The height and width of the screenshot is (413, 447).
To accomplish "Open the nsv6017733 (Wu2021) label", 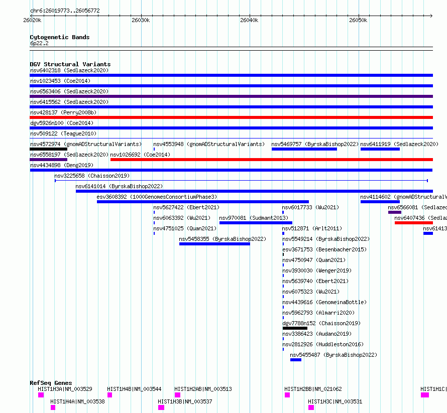I will click(310, 207).
